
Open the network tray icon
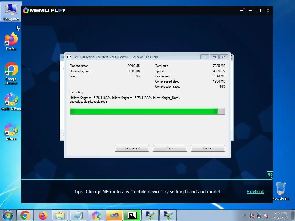coord(259,216)
